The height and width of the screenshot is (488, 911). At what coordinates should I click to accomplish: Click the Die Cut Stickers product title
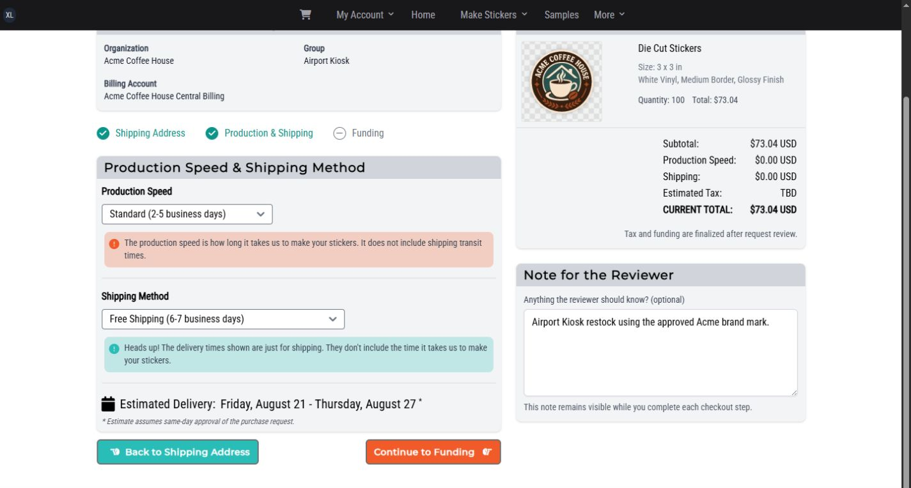point(669,49)
